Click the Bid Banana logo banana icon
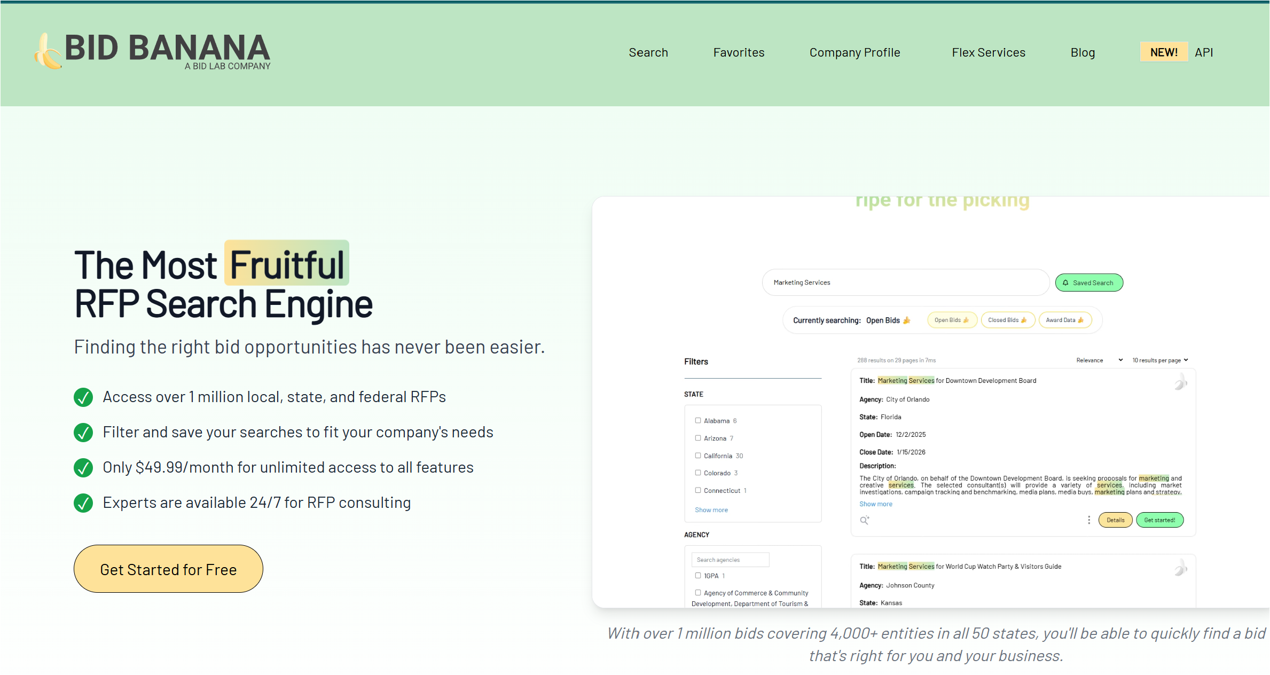Image resolution: width=1270 pixels, height=675 pixels. tap(48, 51)
